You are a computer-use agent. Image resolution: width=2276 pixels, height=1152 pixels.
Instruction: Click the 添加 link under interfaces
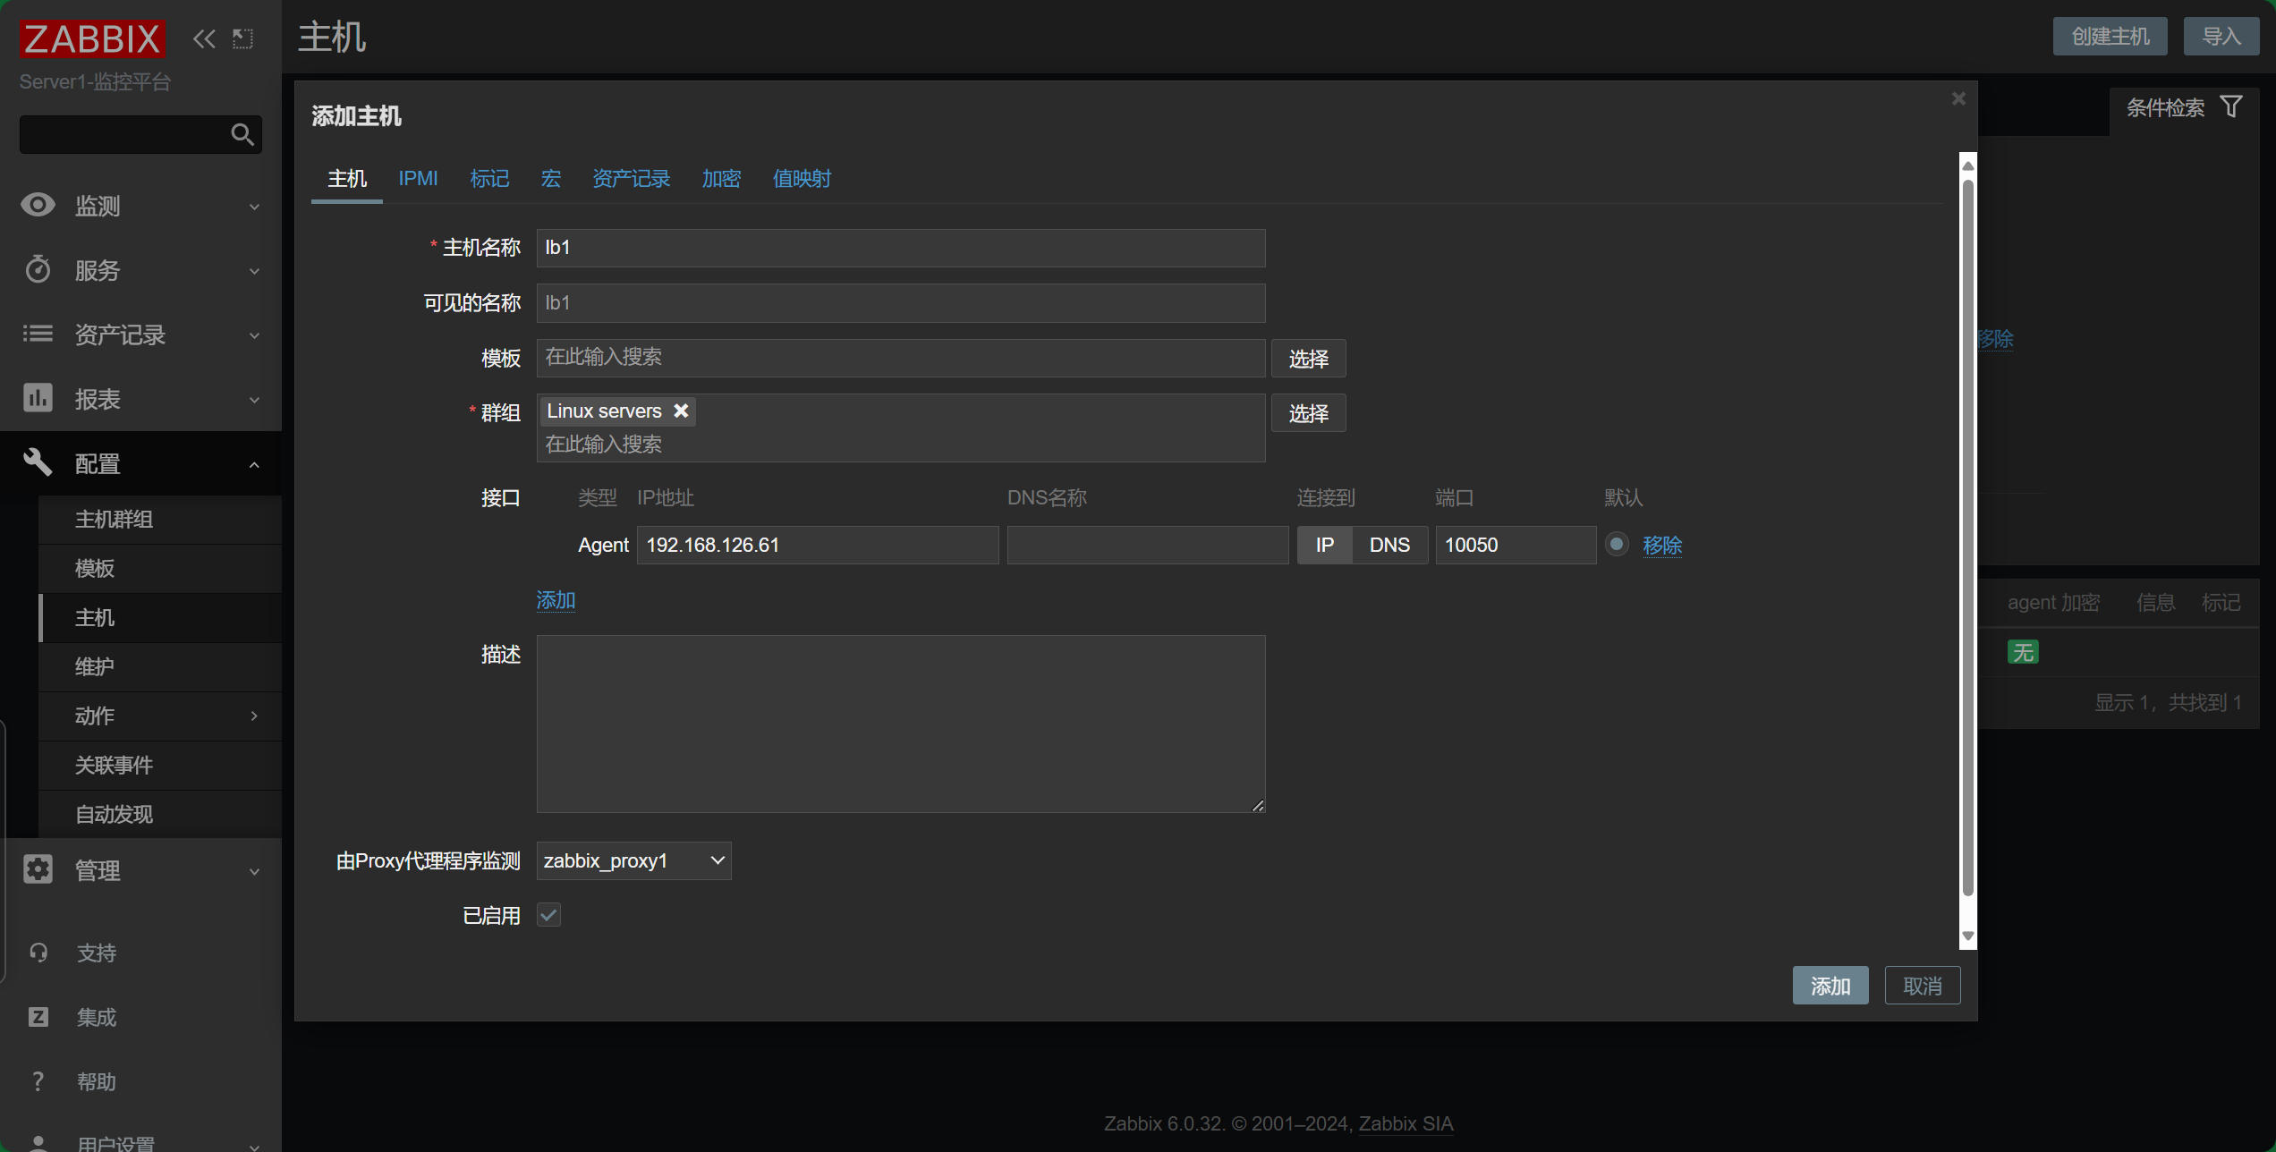(556, 600)
